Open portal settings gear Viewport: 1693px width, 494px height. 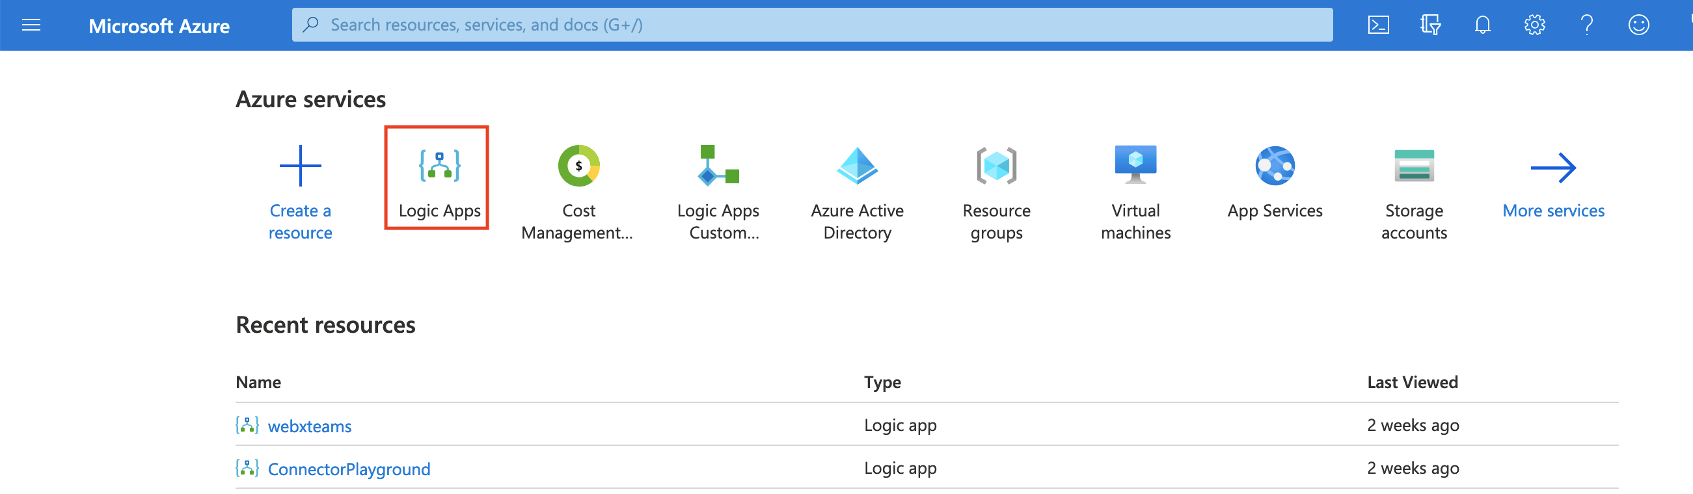1534,25
